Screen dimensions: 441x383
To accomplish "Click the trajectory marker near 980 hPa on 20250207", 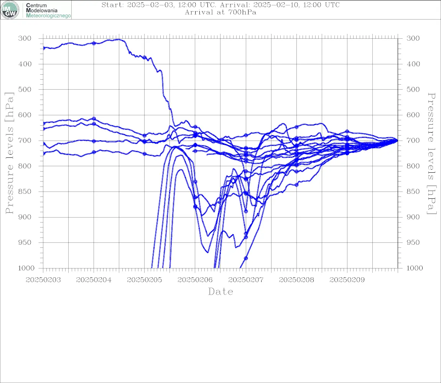I will coord(246,258).
